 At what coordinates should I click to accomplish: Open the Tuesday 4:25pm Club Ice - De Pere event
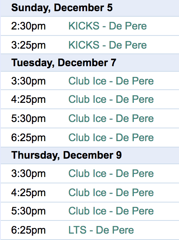click(111, 99)
